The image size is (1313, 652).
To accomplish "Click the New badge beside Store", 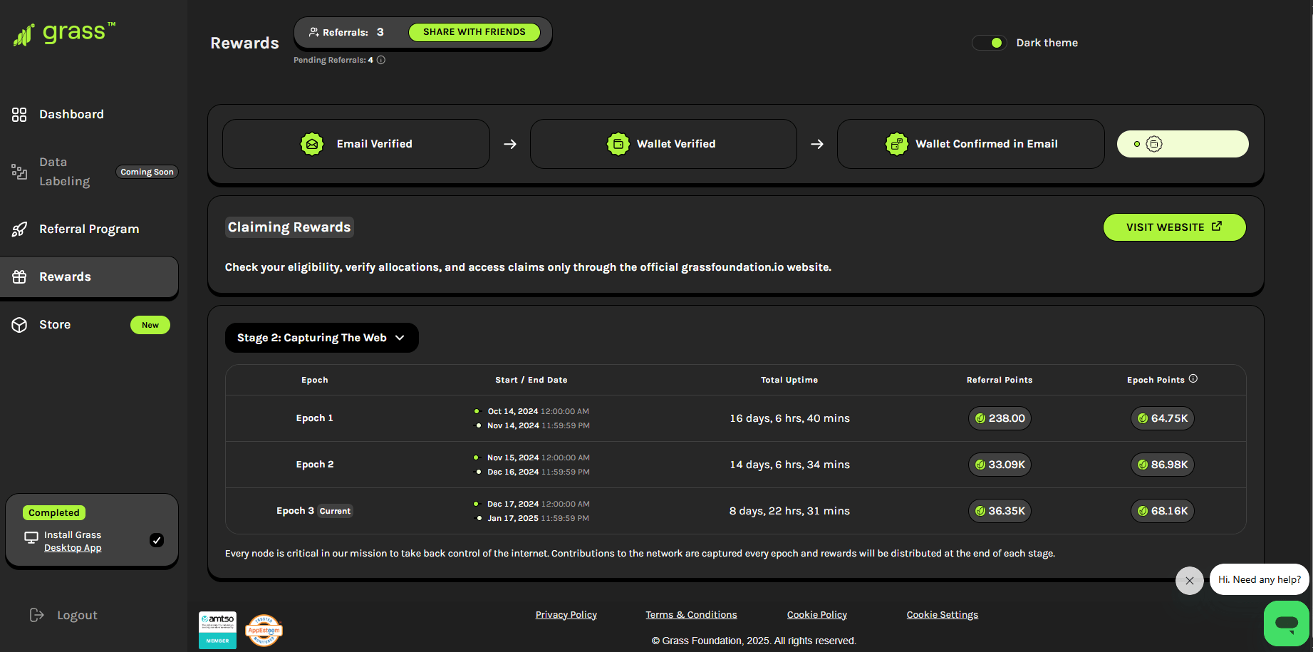I will (x=150, y=325).
